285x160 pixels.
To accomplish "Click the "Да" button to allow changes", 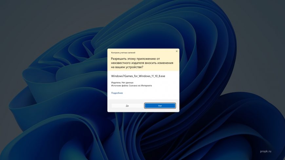I will (x=127, y=106).
